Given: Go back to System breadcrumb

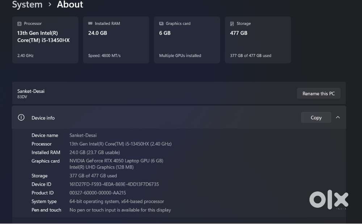Looking at the screenshot, I should pyautogui.click(x=27, y=4).
